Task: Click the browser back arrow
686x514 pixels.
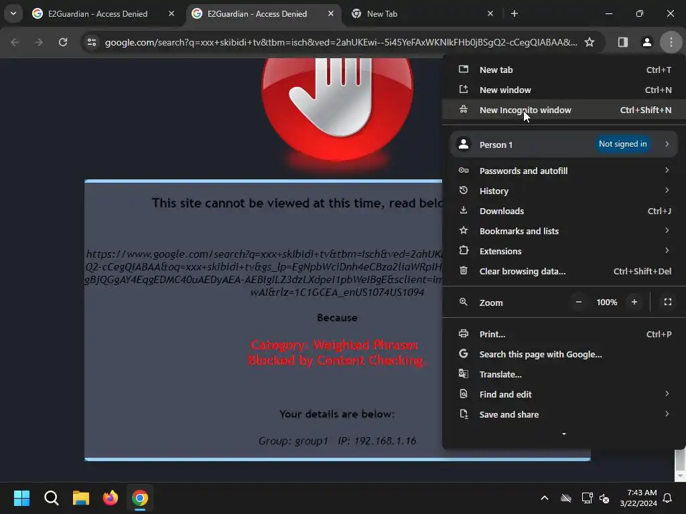Action: click(15, 42)
